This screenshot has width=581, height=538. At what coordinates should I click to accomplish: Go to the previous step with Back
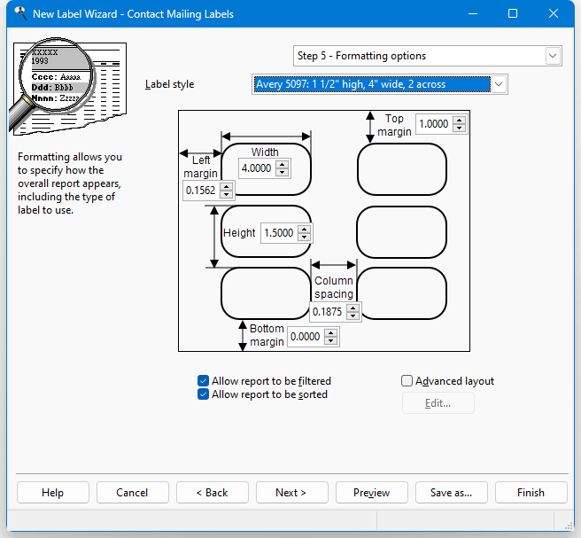pyautogui.click(x=213, y=493)
